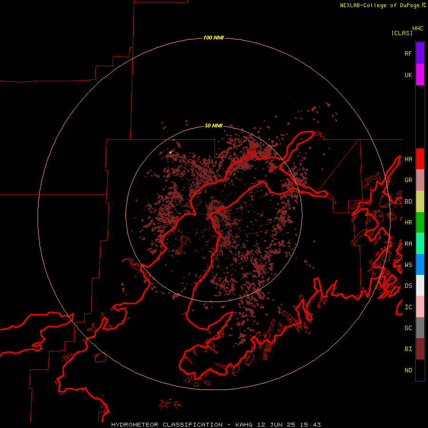Click the IC legend label

pyautogui.click(x=408, y=307)
